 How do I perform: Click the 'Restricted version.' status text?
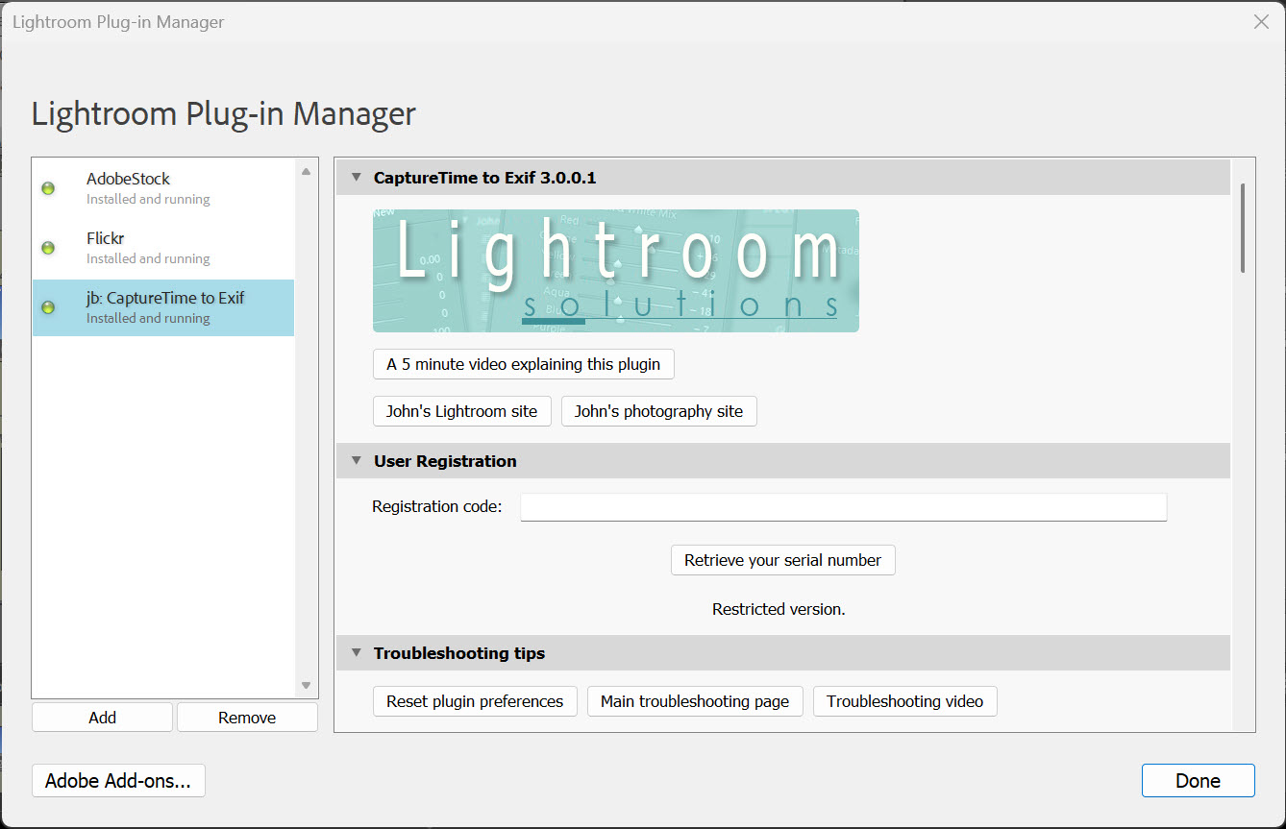[x=779, y=609]
